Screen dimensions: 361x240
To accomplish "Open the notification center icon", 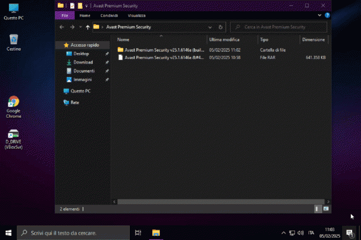I will [x=349, y=233].
